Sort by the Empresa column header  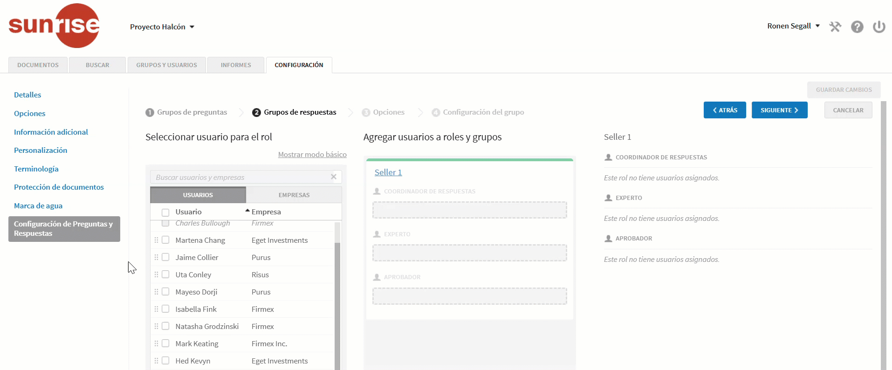pos(266,212)
